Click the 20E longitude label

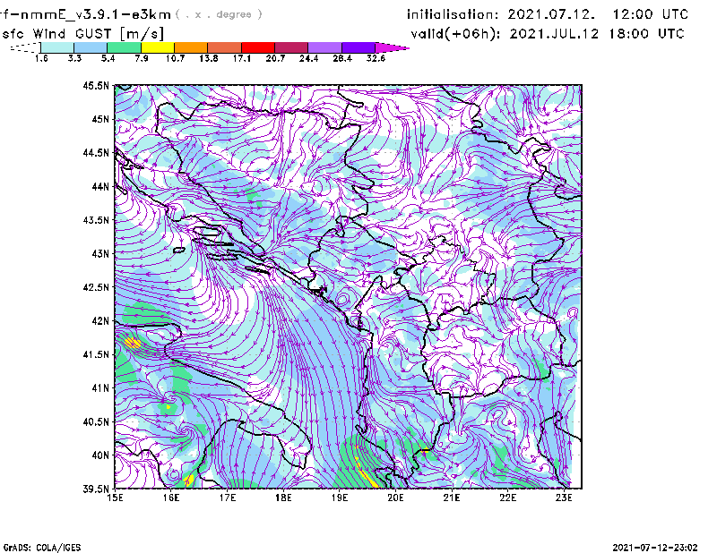(x=395, y=498)
